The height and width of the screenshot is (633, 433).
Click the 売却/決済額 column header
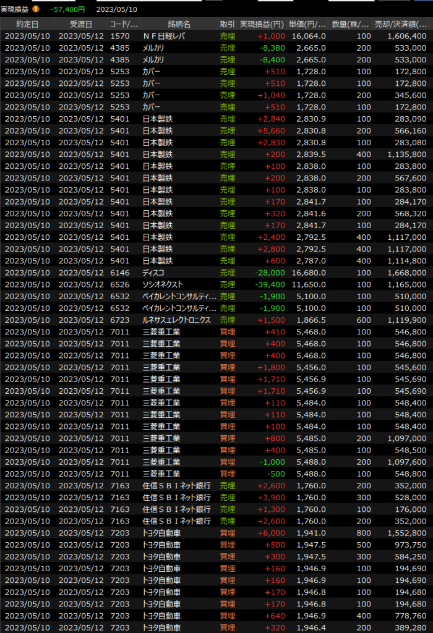pos(402,24)
